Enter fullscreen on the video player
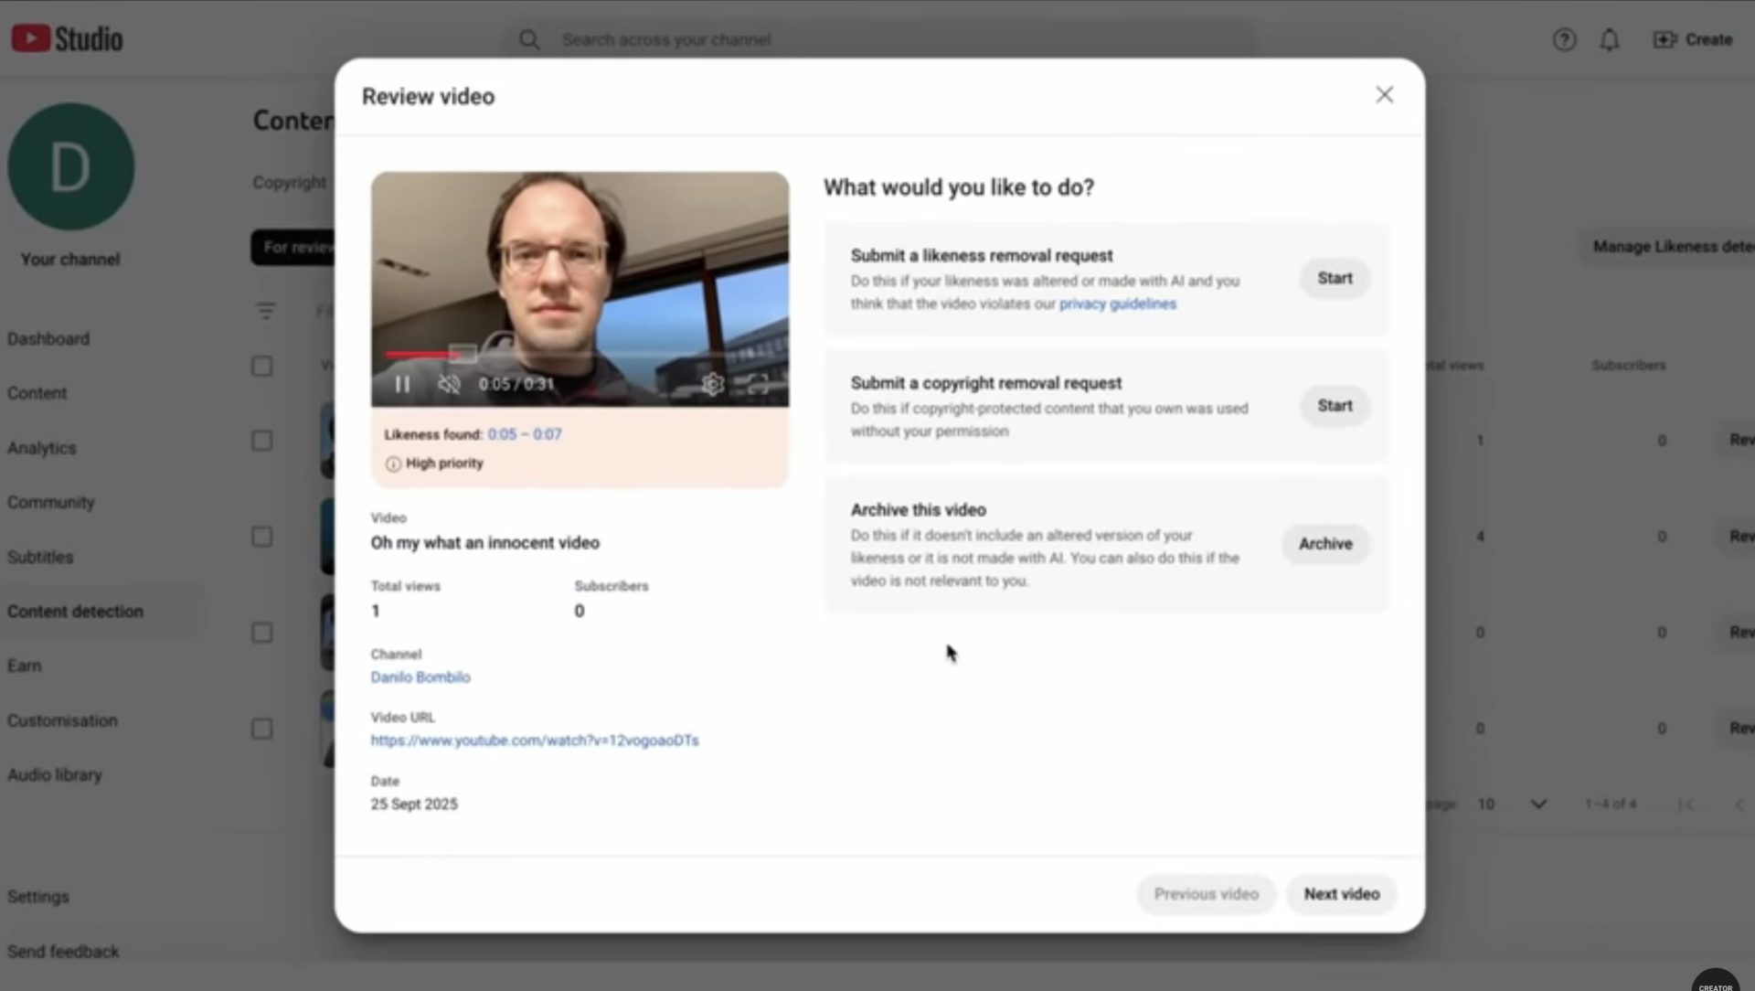1755x991 pixels. (758, 384)
